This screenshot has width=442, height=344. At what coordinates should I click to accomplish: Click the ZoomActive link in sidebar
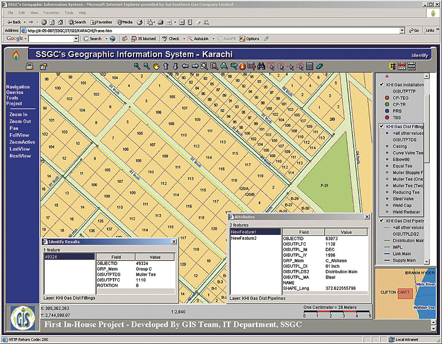tap(22, 142)
